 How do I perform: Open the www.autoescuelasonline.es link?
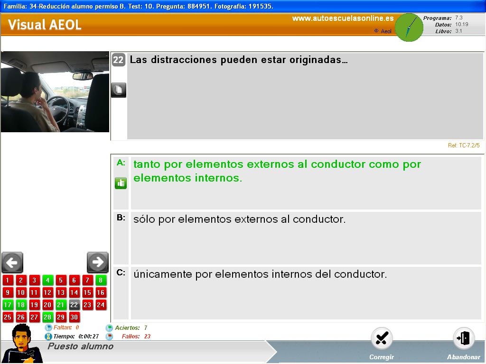[x=343, y=18]
